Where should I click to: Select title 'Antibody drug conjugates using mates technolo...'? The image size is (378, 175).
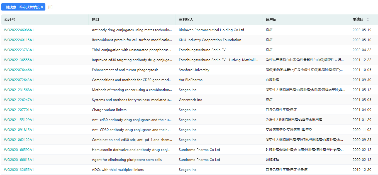point(132,30)
